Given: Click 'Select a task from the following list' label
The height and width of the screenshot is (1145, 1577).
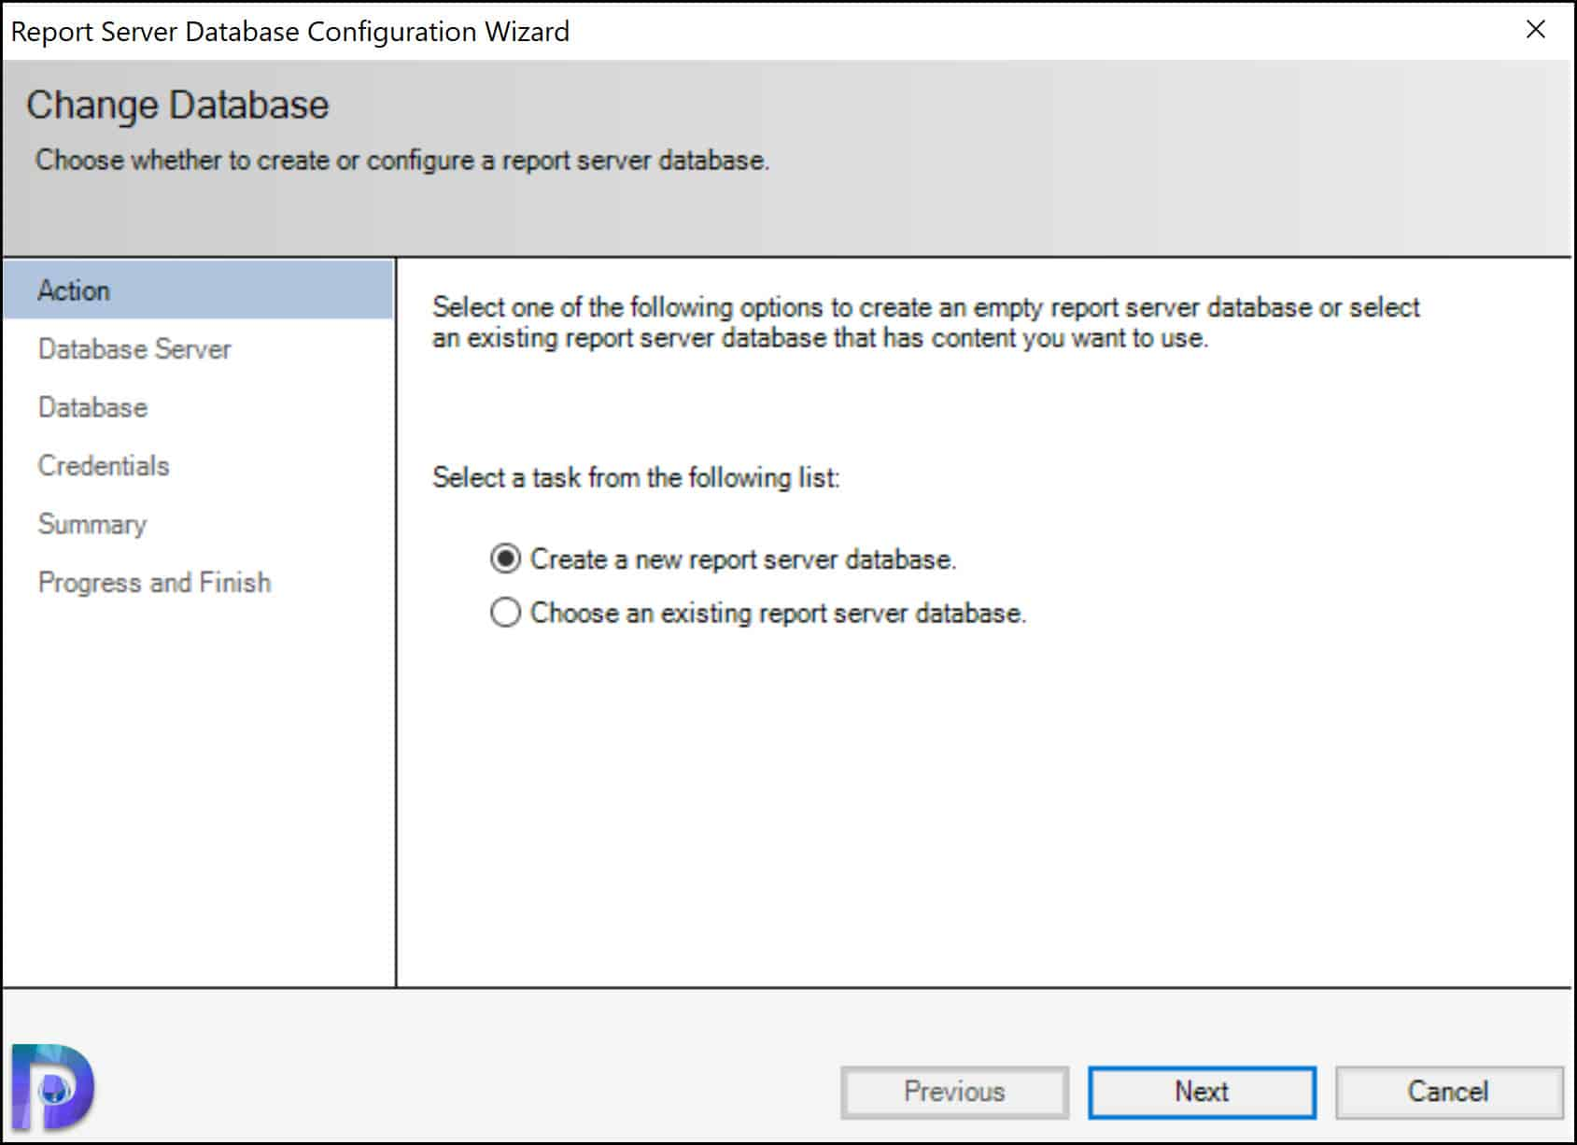Looking at the screenshot, I should click(635, 477).
